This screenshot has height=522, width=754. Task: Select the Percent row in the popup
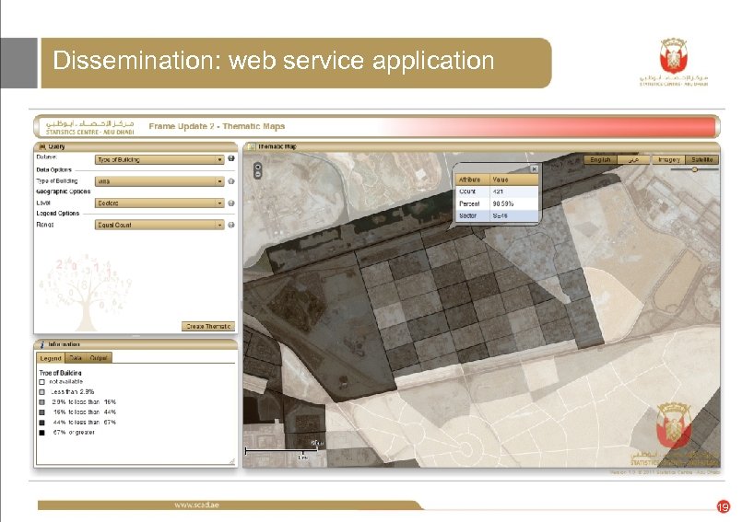coord(497,203)
